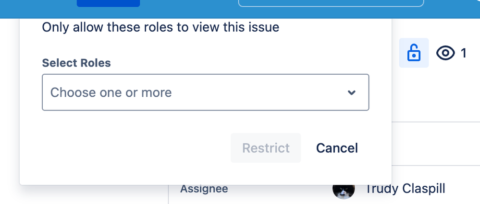480x204 pixels.
Task: Select the assignee name Trudy Claspill
Action: coord(406,189)
